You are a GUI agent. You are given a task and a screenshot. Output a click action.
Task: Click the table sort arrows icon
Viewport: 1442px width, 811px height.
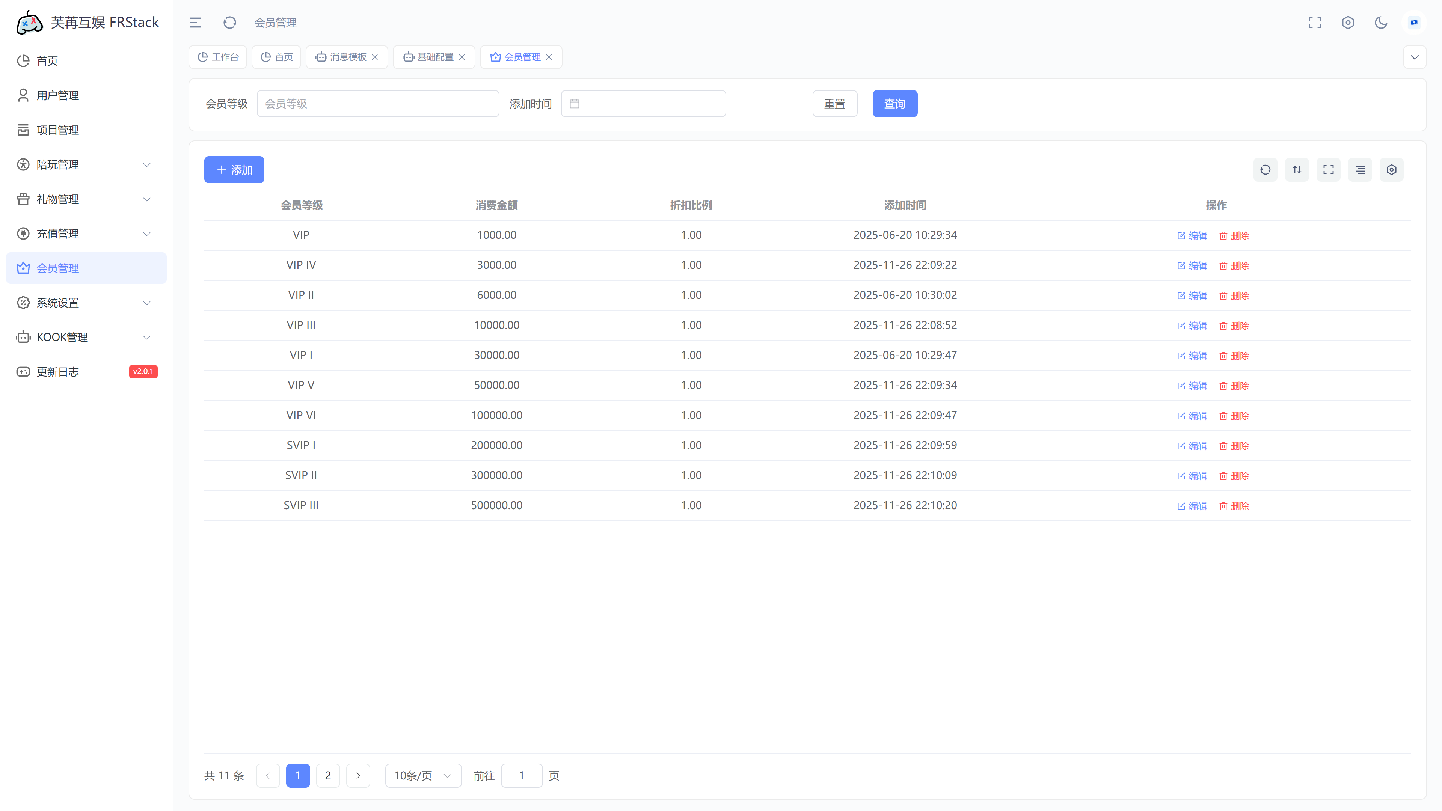[1296, 170]
